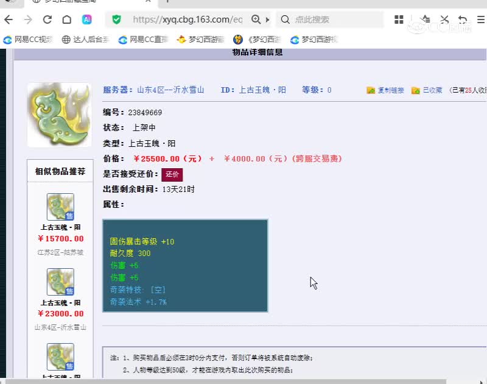Open the browser apps grid icon
This screenshot has height=384, width=487.
[x=399, y=20]
